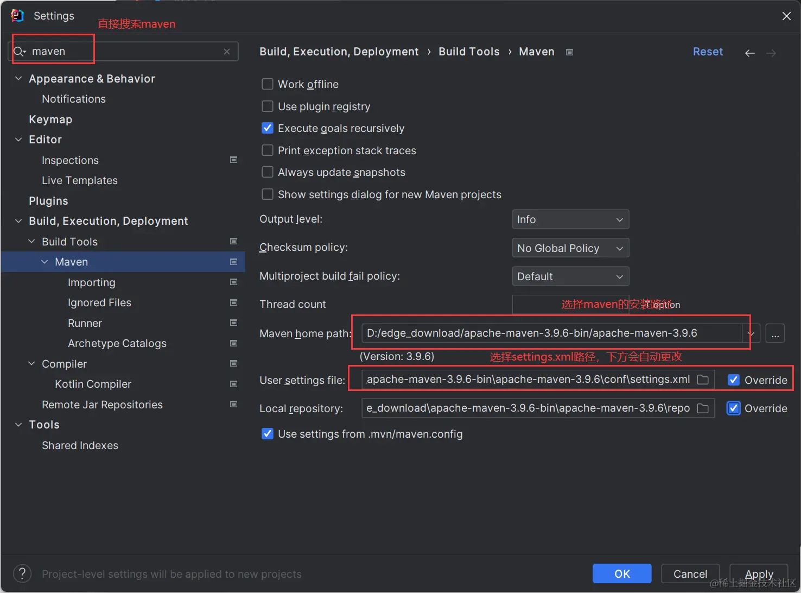Toggle Override for User settings file

tap(734, 380)
